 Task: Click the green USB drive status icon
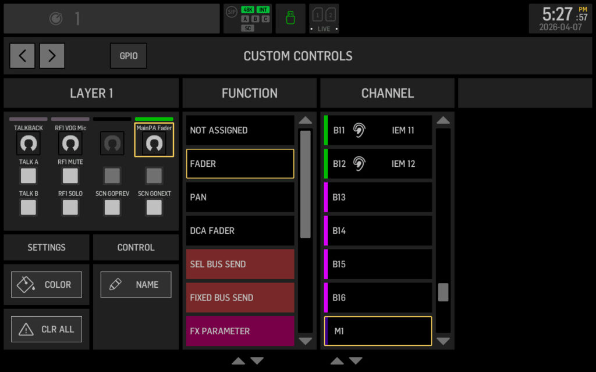tap(290, 18)
